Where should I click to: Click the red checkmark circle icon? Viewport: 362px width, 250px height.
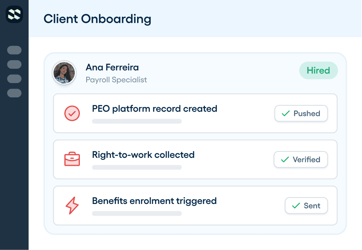(72, 113)
